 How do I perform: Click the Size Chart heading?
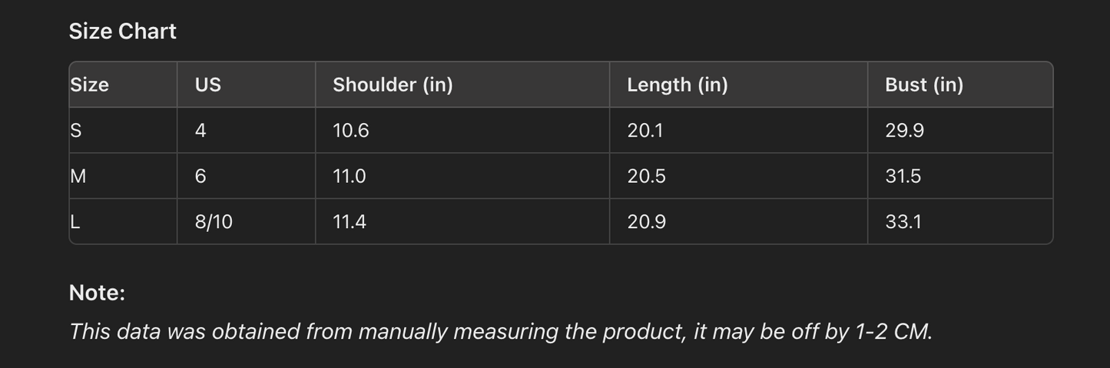123,31
